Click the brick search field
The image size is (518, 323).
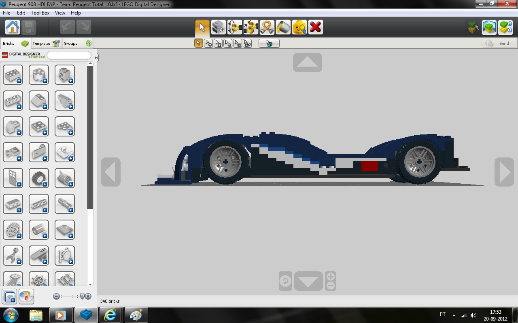(x=69, y=55)
